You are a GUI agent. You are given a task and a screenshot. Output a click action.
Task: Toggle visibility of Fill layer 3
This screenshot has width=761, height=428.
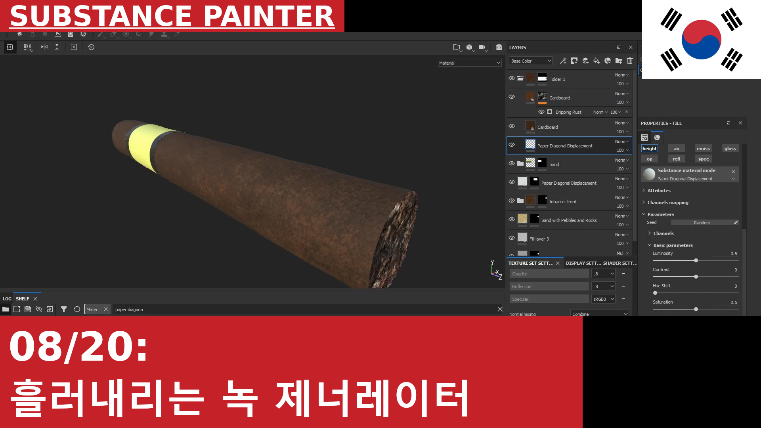[x=512, y=238]
